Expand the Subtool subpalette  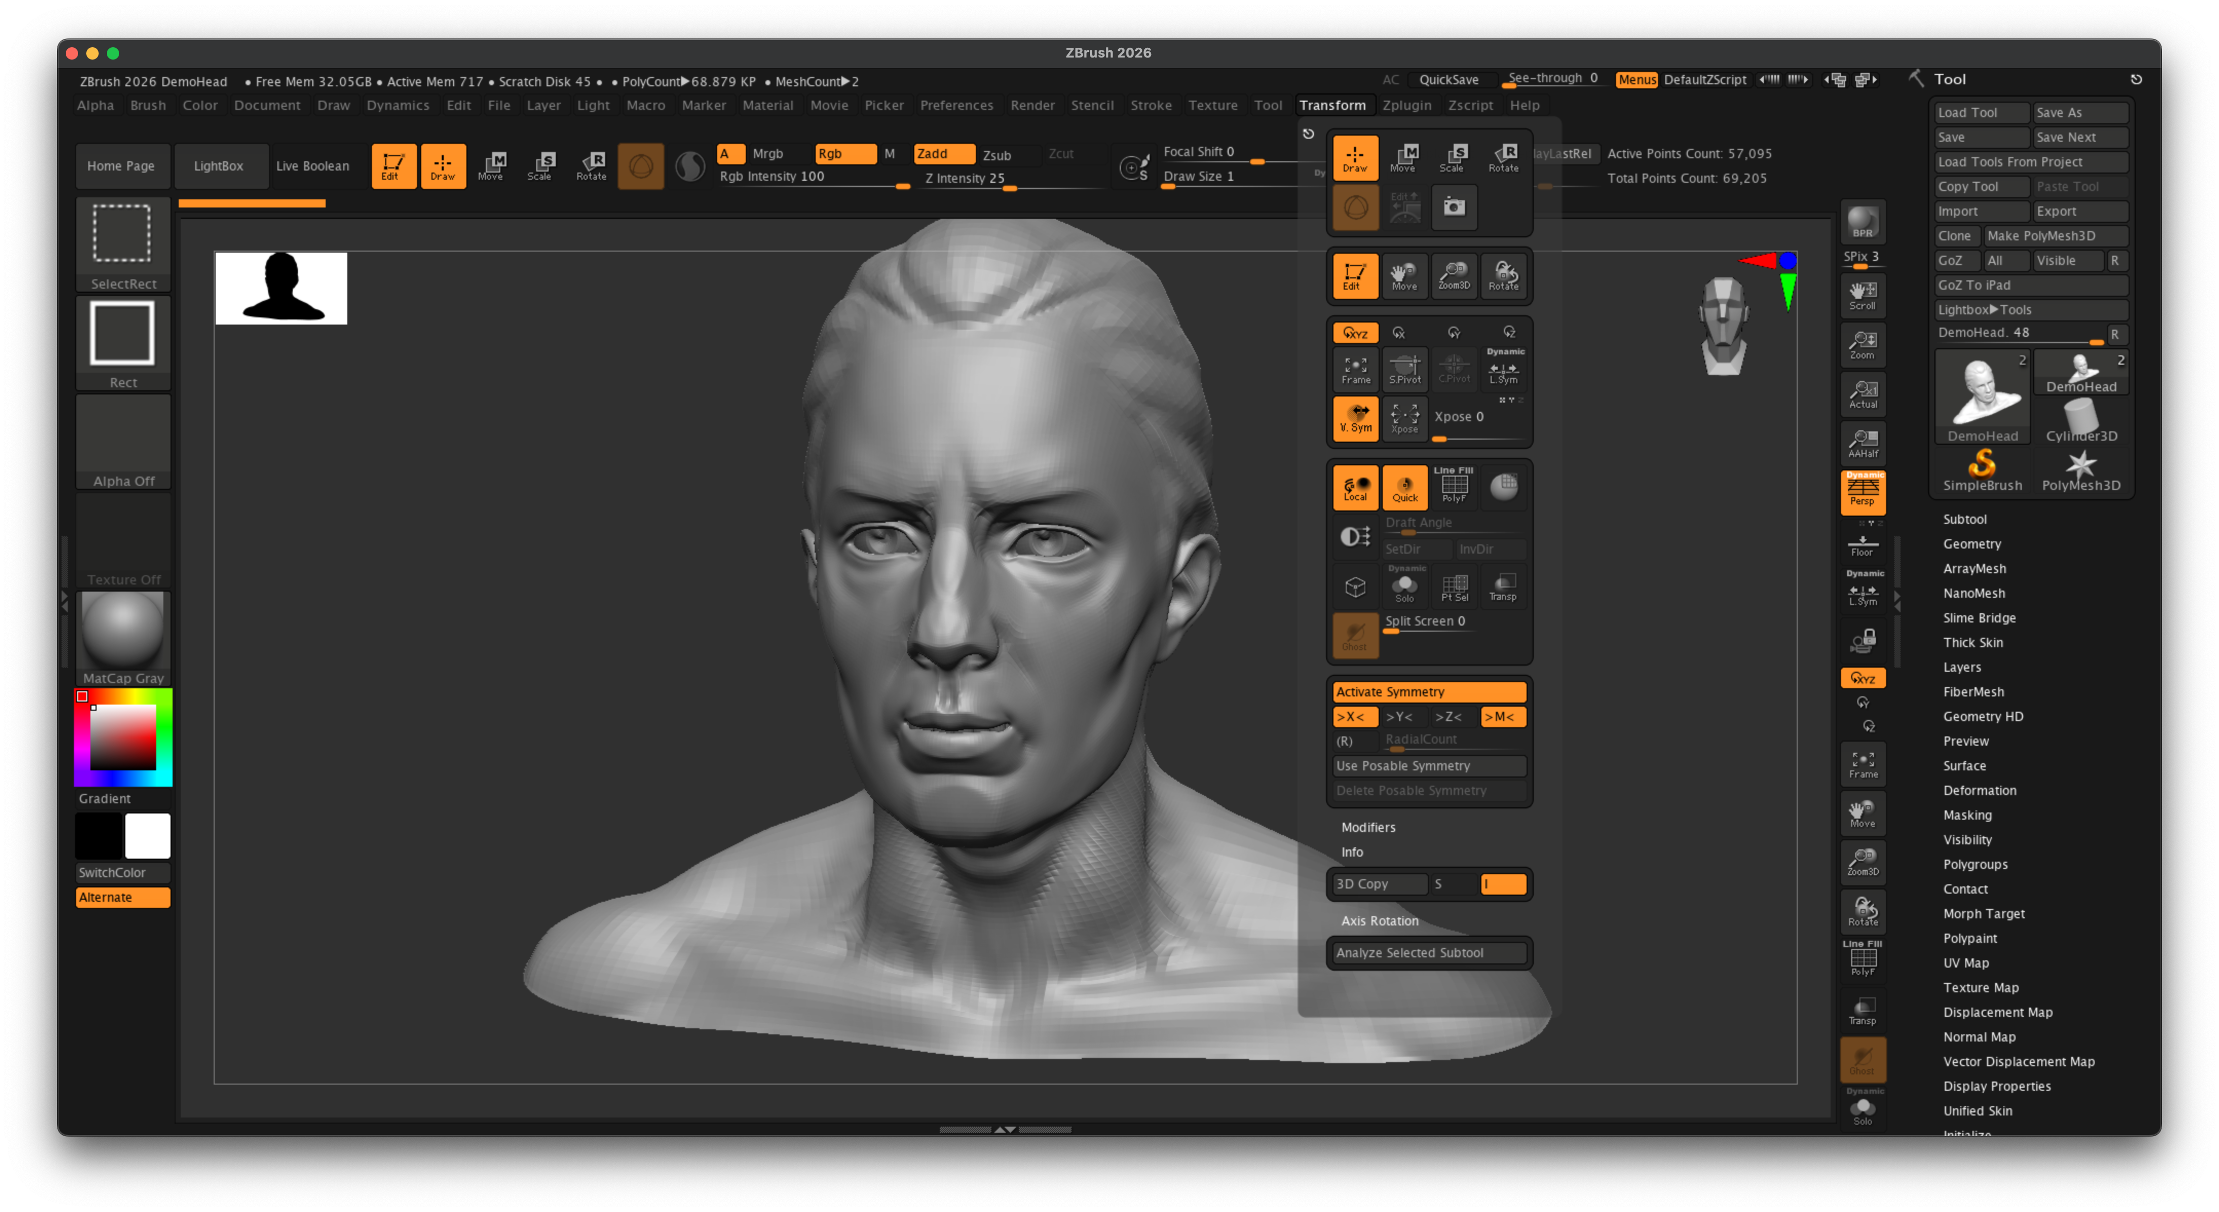(1966, 519)
